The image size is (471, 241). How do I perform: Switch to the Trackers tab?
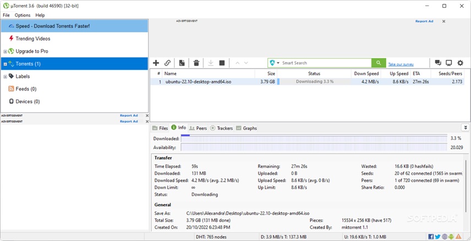(221, 128)
